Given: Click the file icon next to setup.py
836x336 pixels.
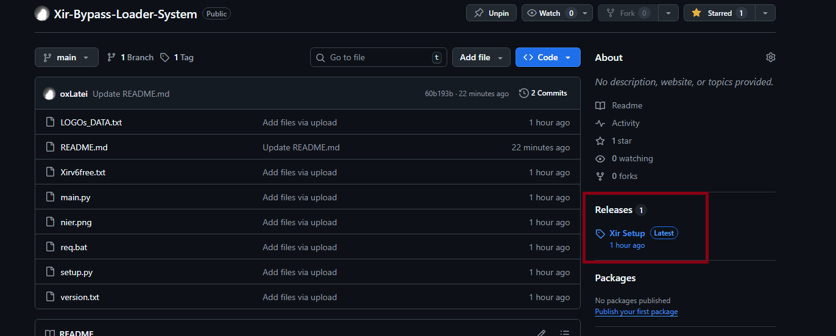Looking at the screenshot, I should (51, 272).
